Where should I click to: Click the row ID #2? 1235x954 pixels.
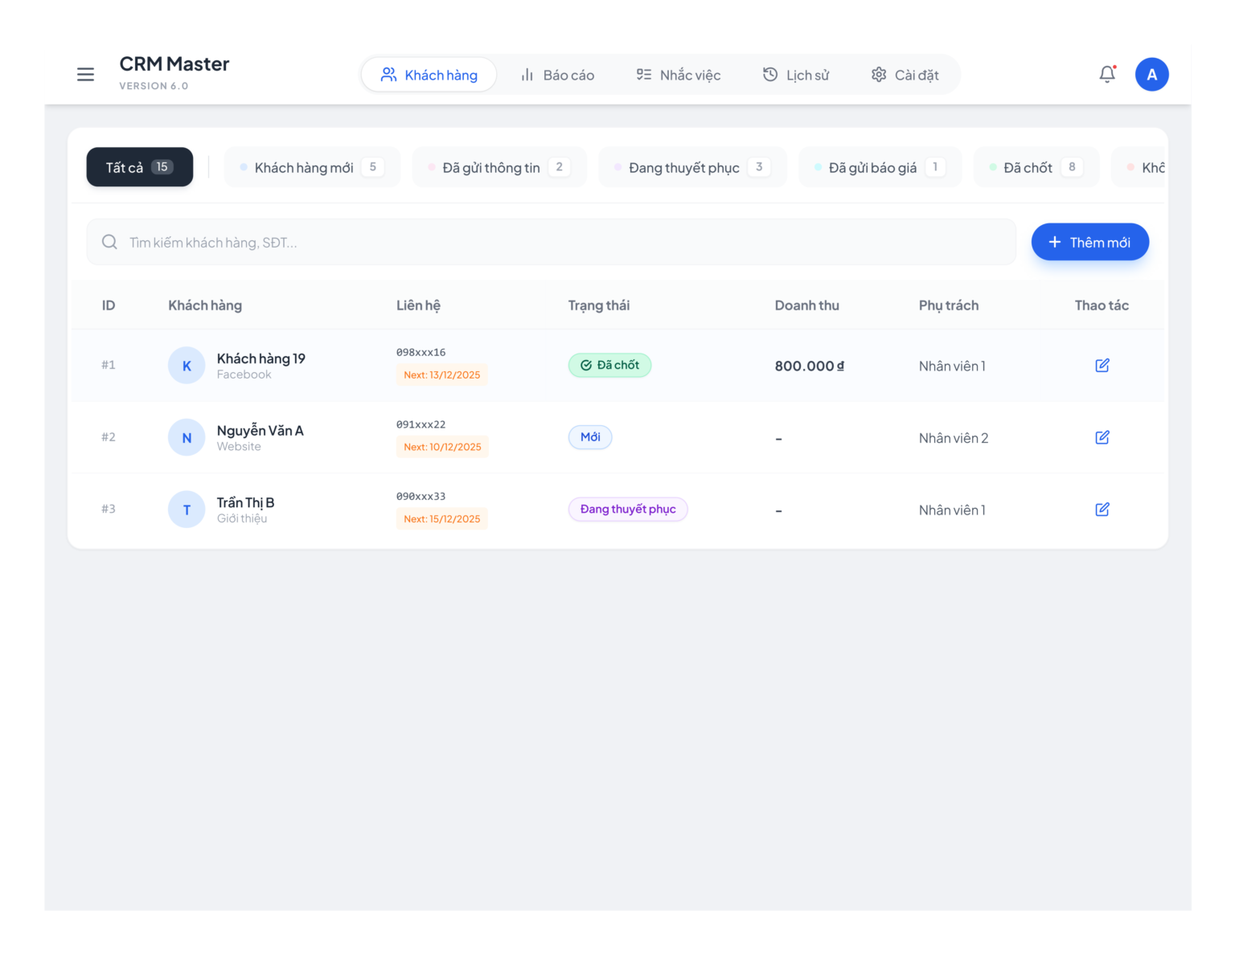click(109, 437)
